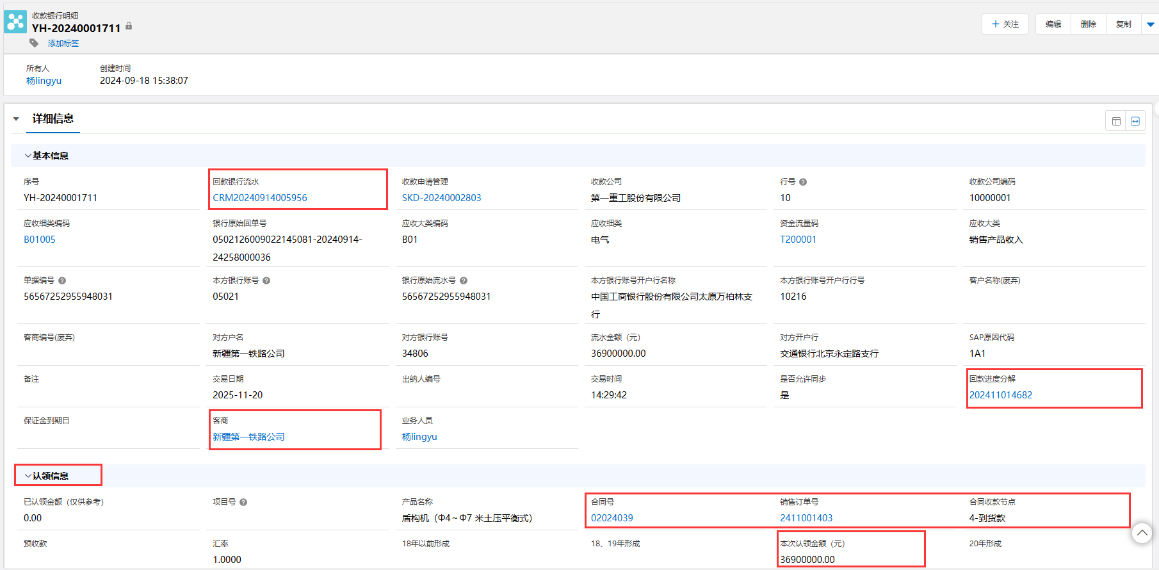Click the expand-width layout icon
Screen dimensions: 1159x570
tap(1135, 121)
